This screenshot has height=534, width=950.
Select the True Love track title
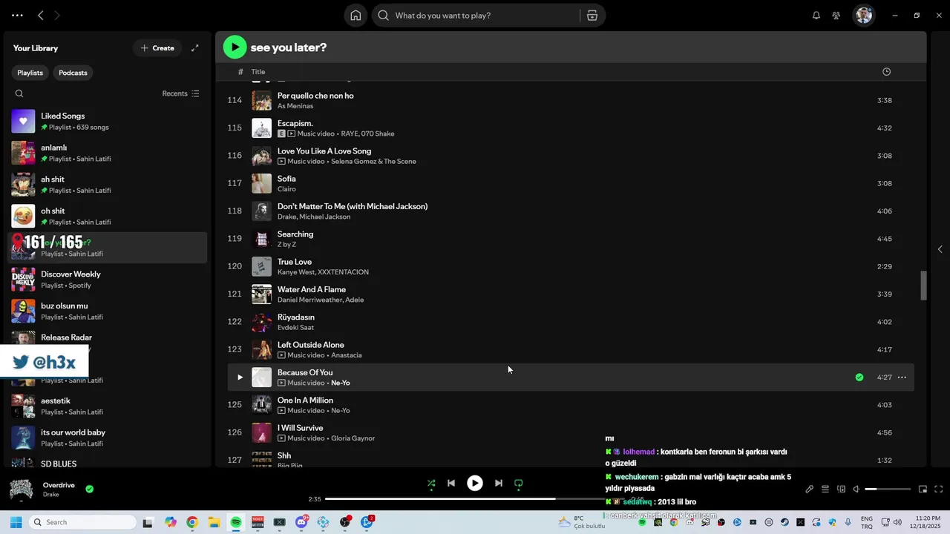tap(295, 262)
